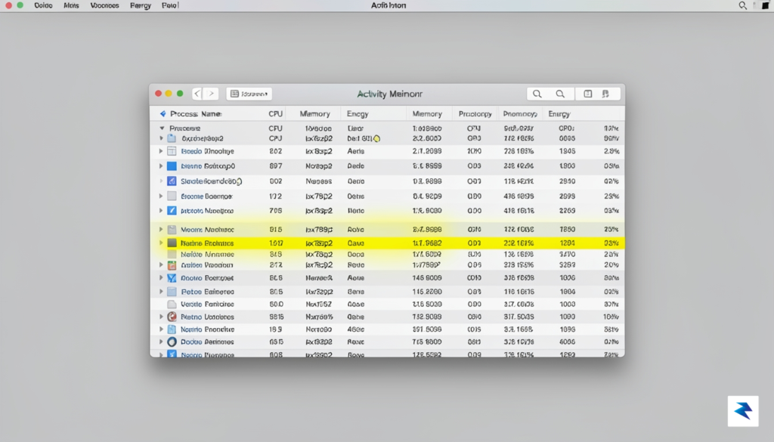This screenshot has height=442, width=774.
Task: Click the dark gray icon in the yellow highlighted row
Action: point(172,243)
